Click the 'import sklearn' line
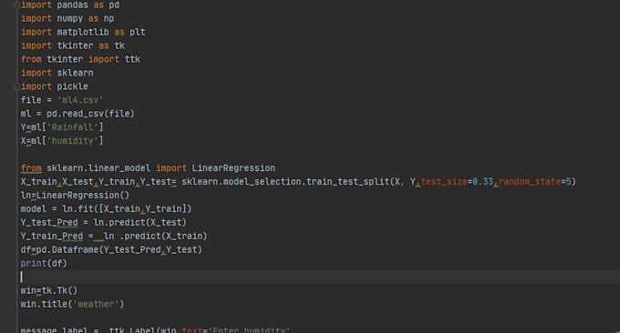This screenshot has height=333, width=620. click(x=57, y=73)
